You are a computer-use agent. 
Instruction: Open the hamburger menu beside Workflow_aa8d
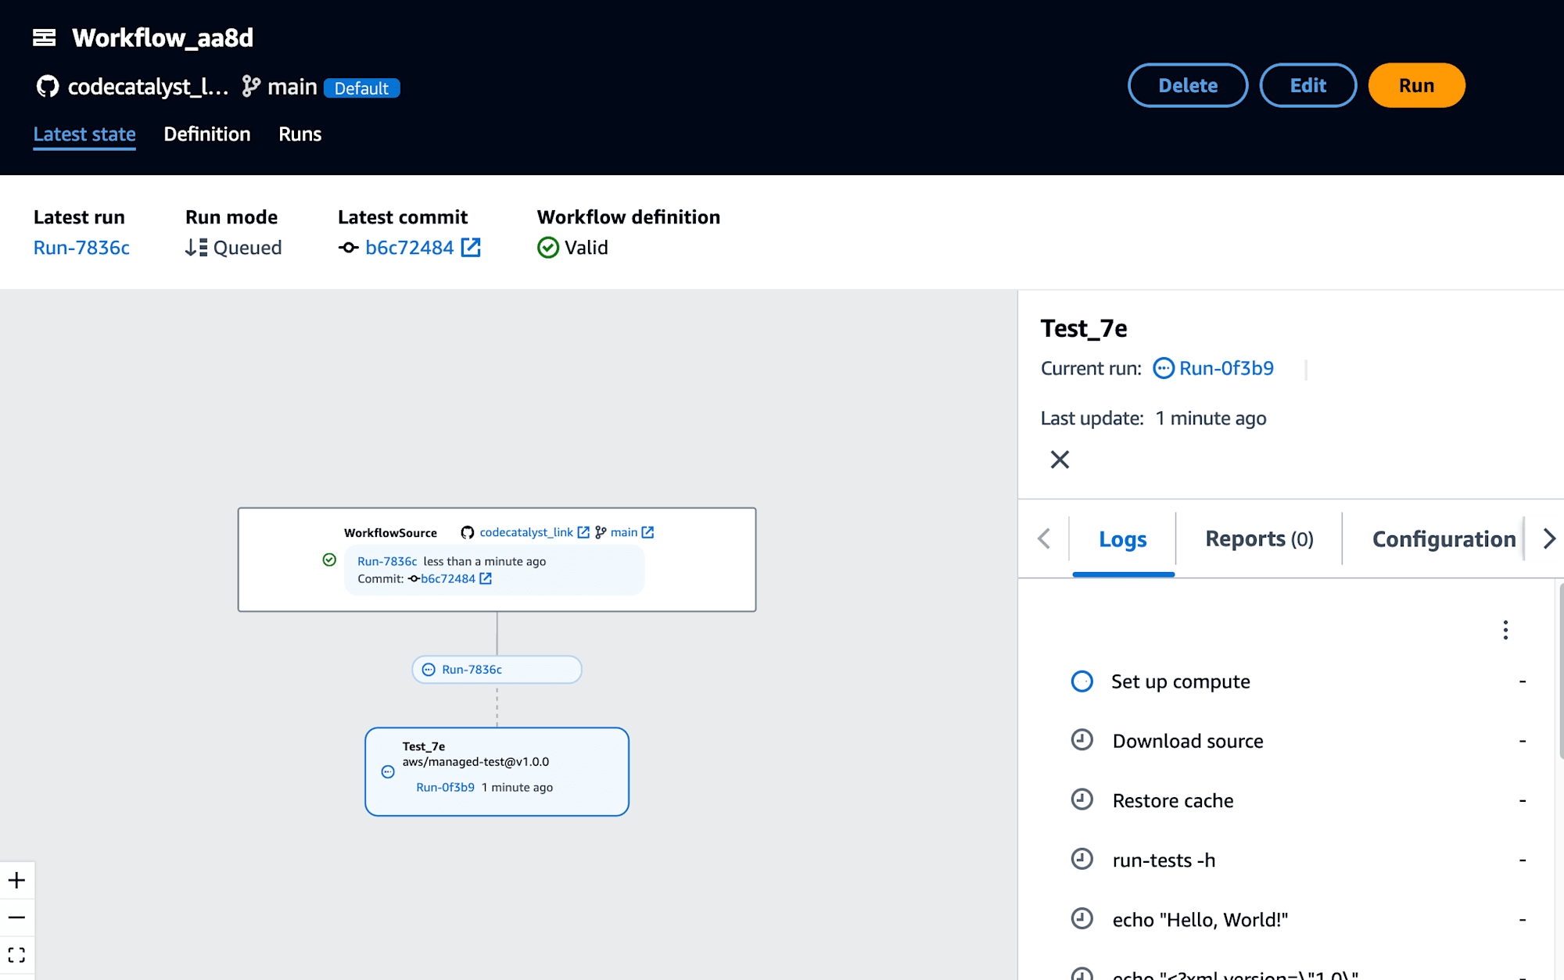[x=45, y=38]
